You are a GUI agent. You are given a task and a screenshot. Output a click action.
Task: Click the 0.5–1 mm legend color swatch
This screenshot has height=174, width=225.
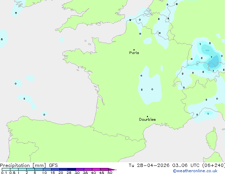pyautogui.click(x=14, y=169)
